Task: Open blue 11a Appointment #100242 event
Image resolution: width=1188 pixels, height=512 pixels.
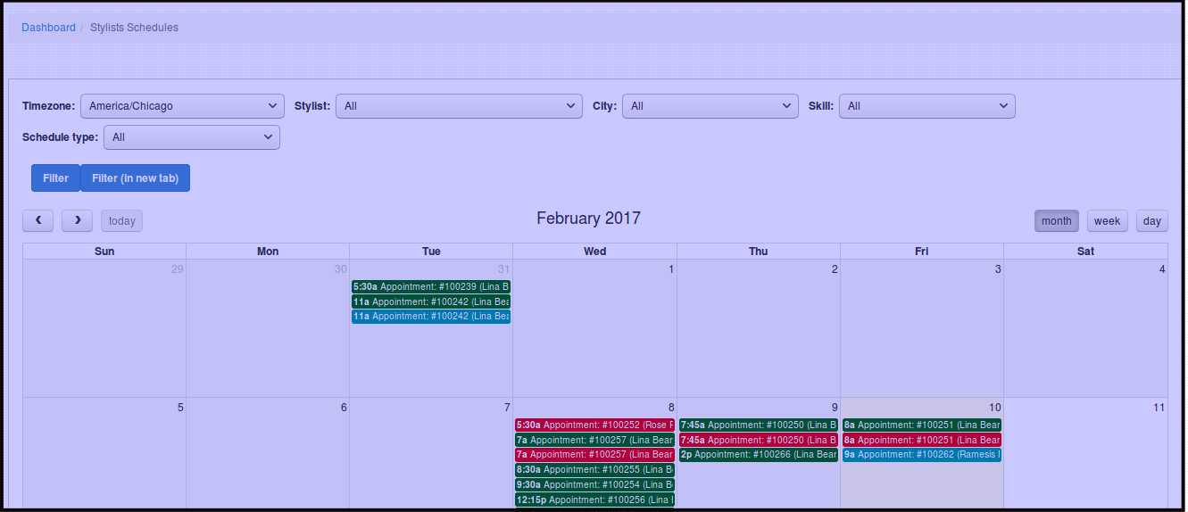Action: click(x=431, y=317)
